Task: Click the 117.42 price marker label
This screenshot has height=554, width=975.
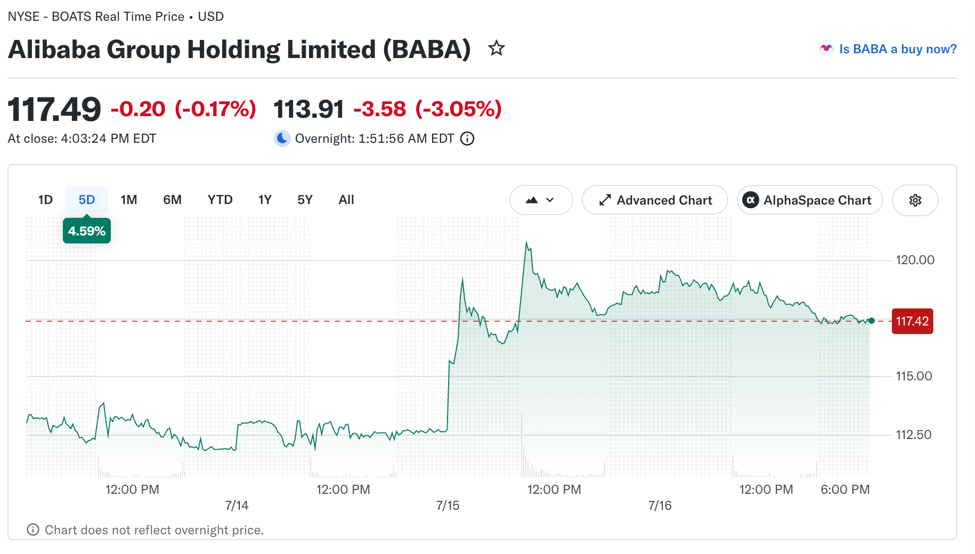Action: click(x=912, y=321)
